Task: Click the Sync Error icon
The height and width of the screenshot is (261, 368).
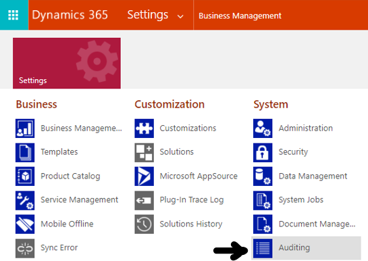Action: [x=25, y=248]
